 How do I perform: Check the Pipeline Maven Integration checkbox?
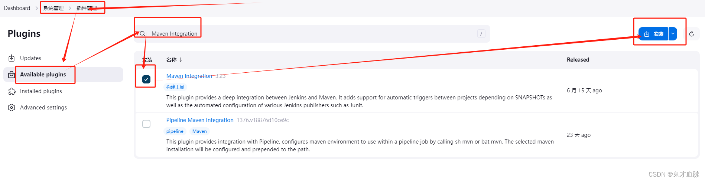coord(146,124)
